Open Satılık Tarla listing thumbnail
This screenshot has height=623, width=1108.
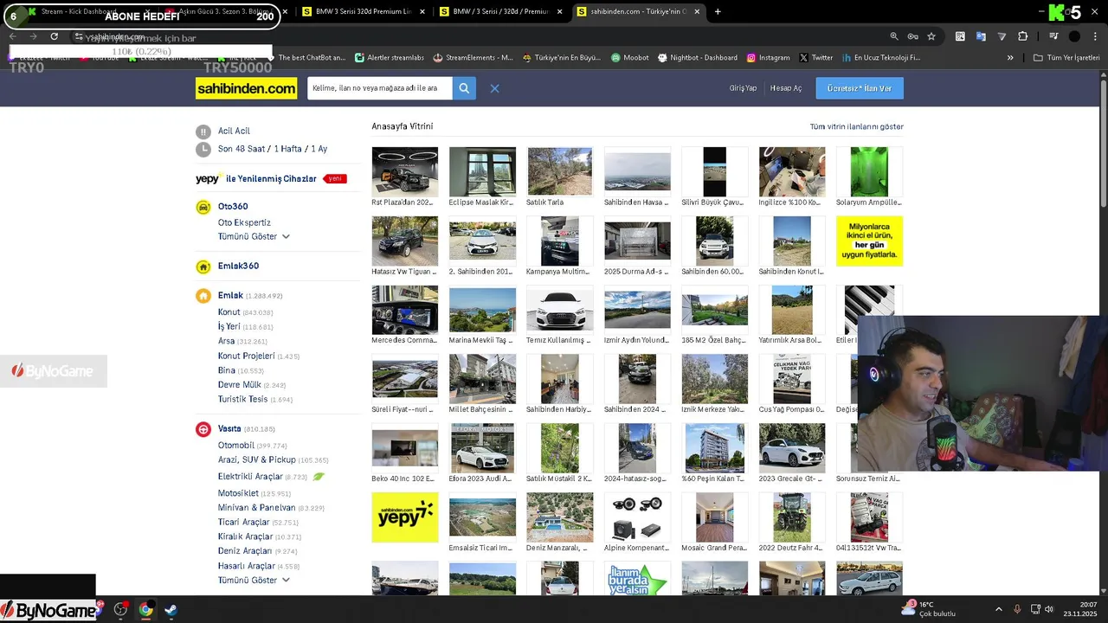559,171
